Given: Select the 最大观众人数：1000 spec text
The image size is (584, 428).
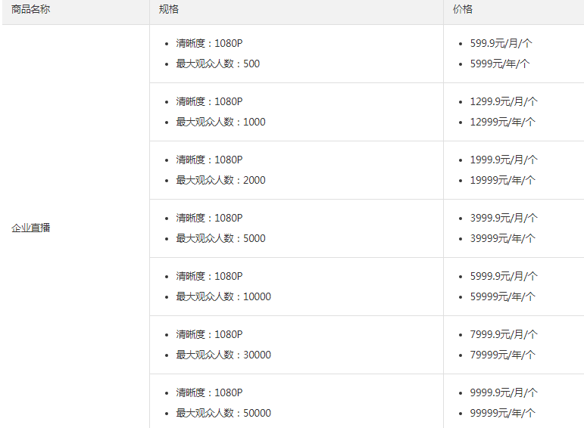Looking at the screenshot, I should (x=221, y=122).
